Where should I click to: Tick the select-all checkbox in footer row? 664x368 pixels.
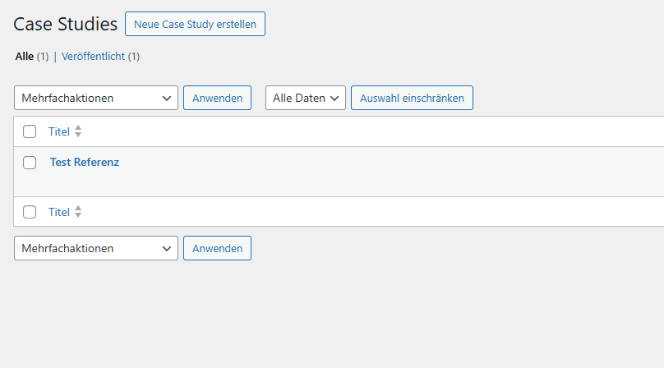pyautogui.click(x=30, y=212)
